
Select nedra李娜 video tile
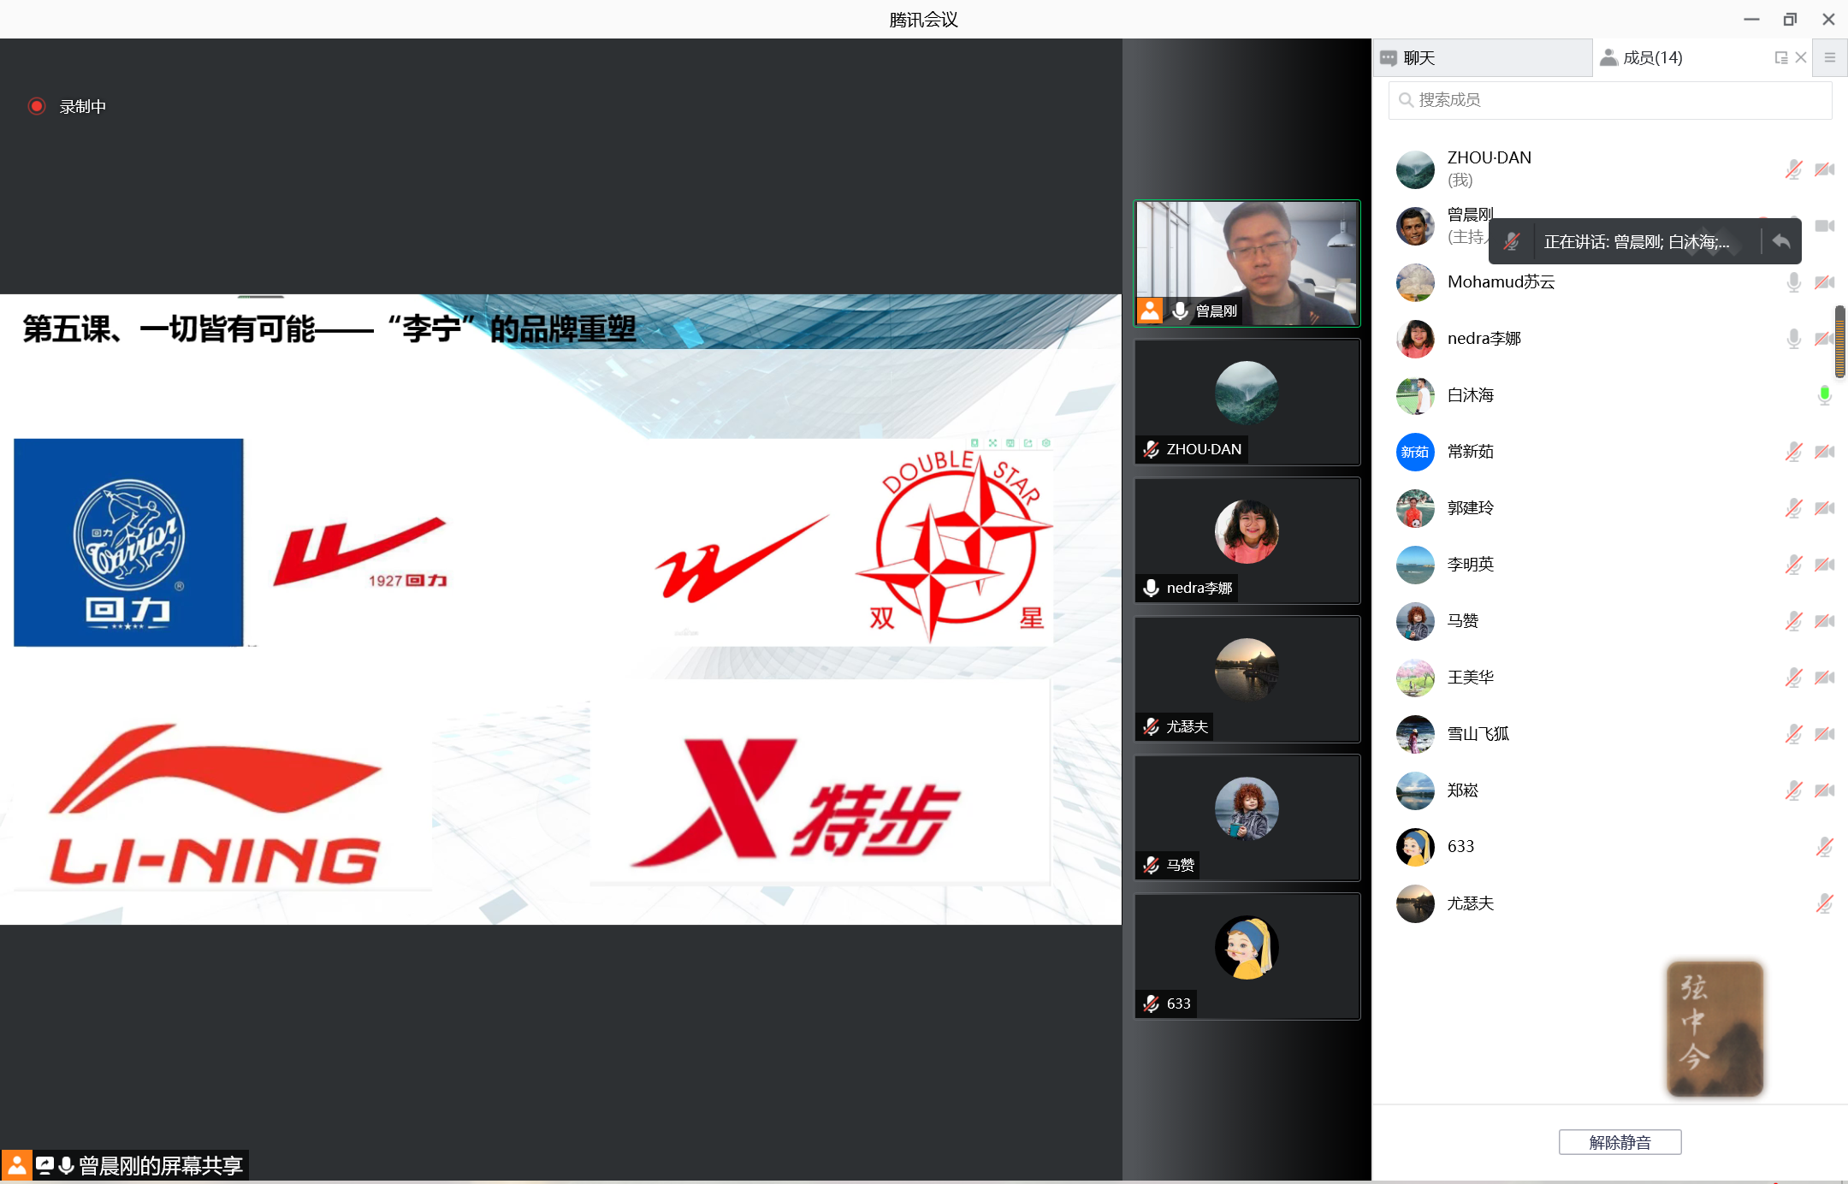1247,541
